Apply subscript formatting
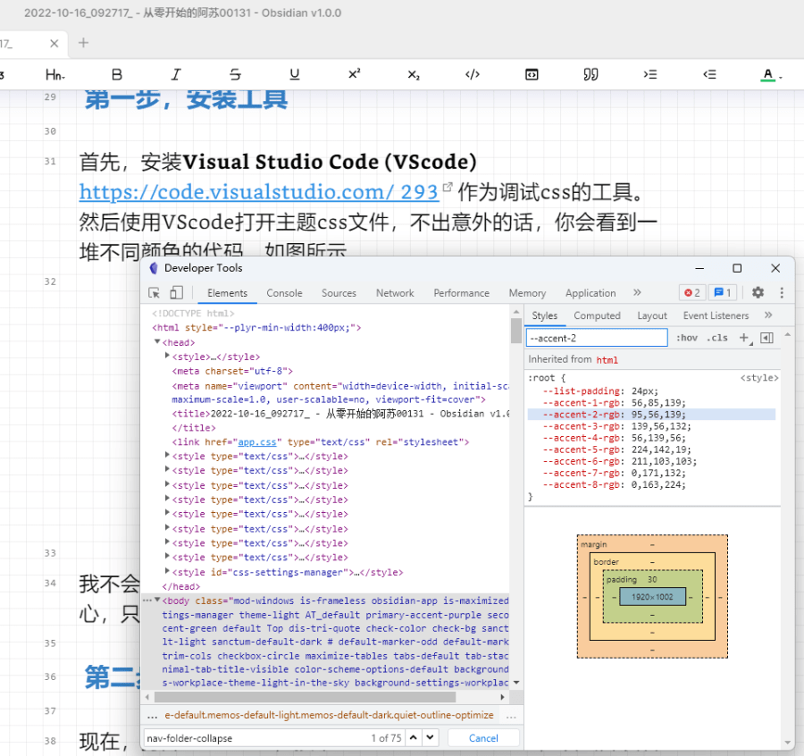Image resolution: width=804 pixels, height=756 pixels. click(414, 75)
